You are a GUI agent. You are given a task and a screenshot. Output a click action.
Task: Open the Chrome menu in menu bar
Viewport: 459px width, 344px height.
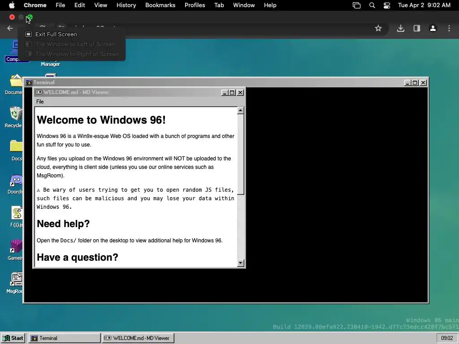[35, 5]
